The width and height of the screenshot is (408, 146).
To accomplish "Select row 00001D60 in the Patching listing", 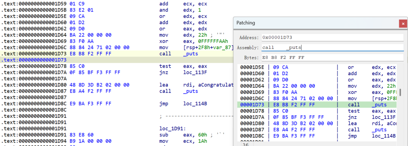I will pos(317,74).
